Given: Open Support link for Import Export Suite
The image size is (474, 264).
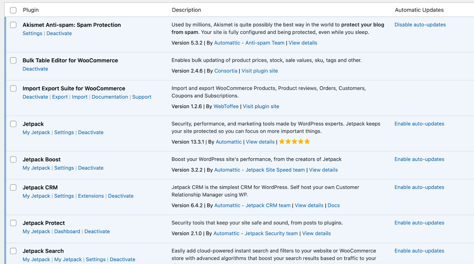Looking at the screenshot, I should (x=142, y=97).
